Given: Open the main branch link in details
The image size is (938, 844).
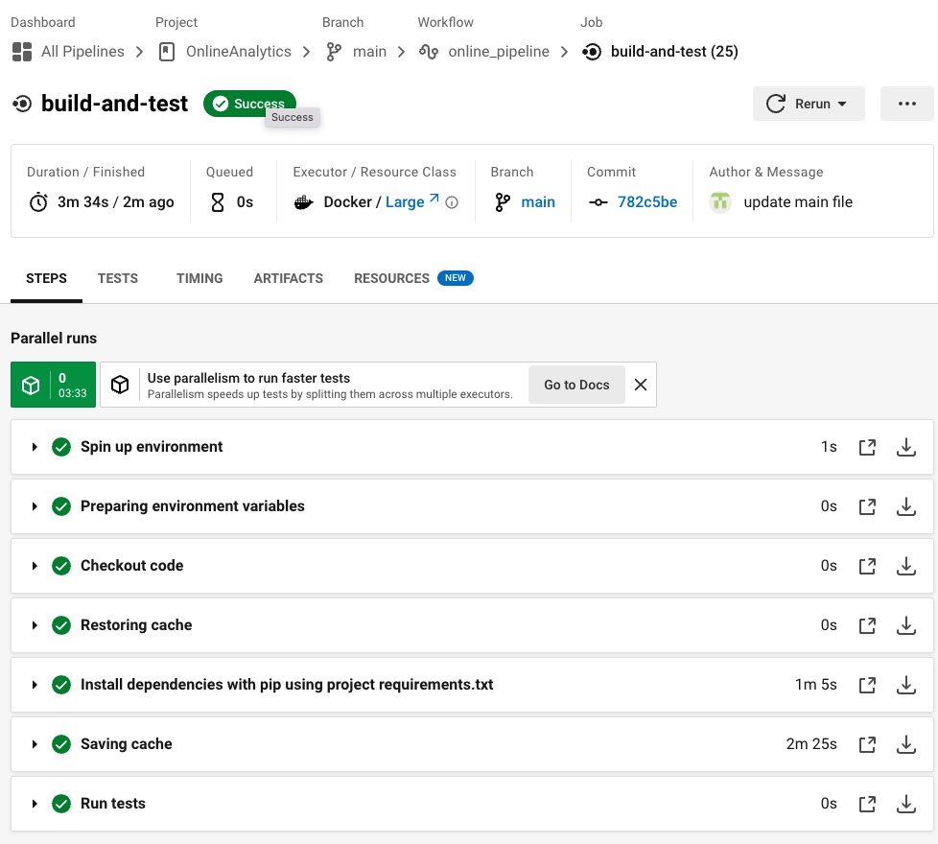Looking at the screenshot, I should tap(538, 202).
